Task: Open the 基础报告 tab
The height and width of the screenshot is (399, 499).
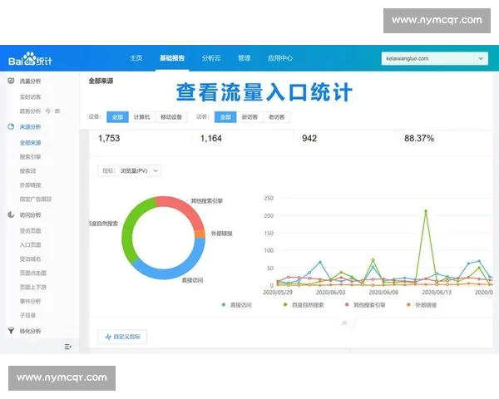Action: [172, 58]
